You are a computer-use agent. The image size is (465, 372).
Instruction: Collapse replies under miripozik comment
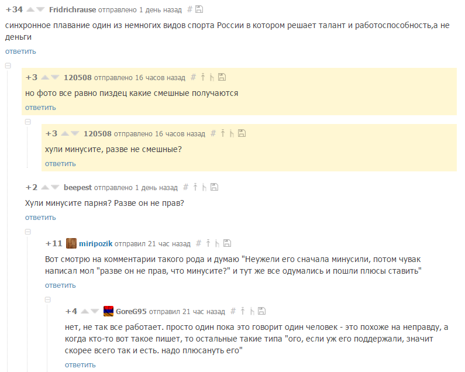pyautogui.click(x=48, y=299)
